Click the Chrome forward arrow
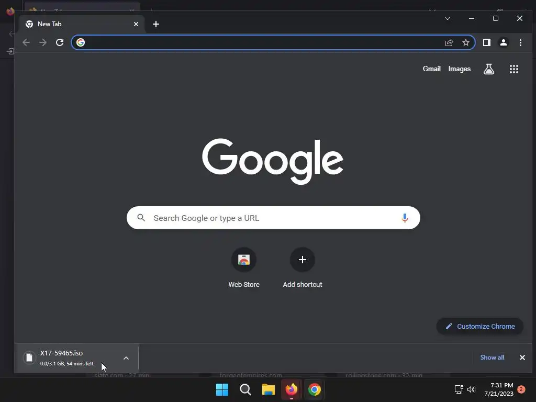 pos(43,42)
